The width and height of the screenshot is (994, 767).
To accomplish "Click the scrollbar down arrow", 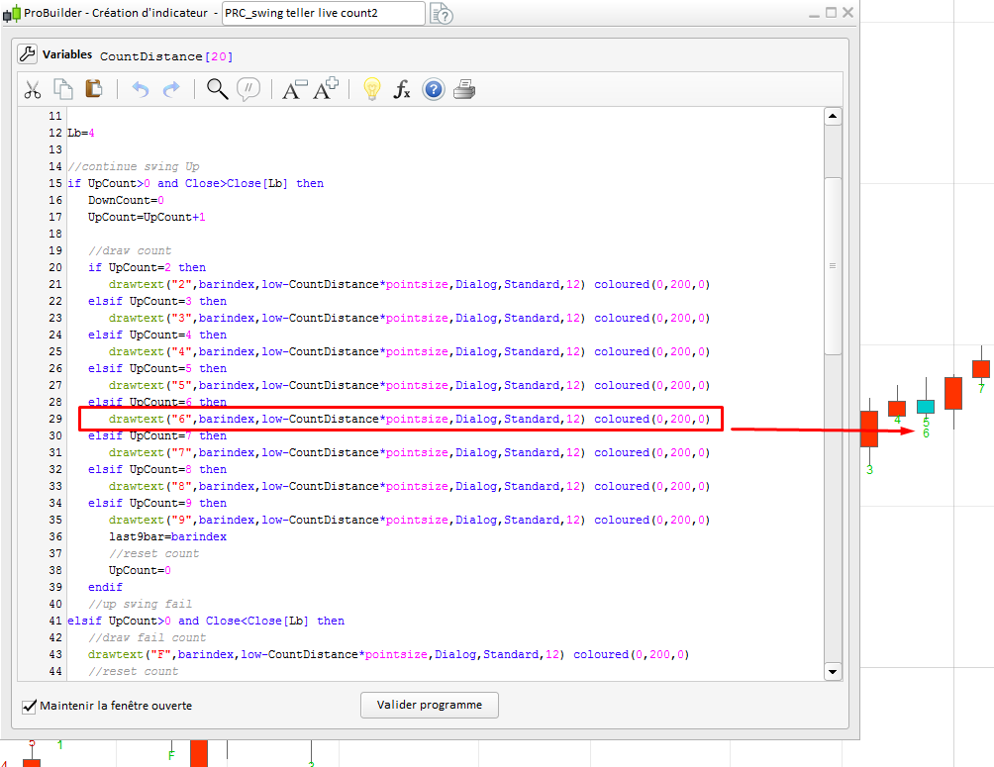I will [x=833, y=672].
